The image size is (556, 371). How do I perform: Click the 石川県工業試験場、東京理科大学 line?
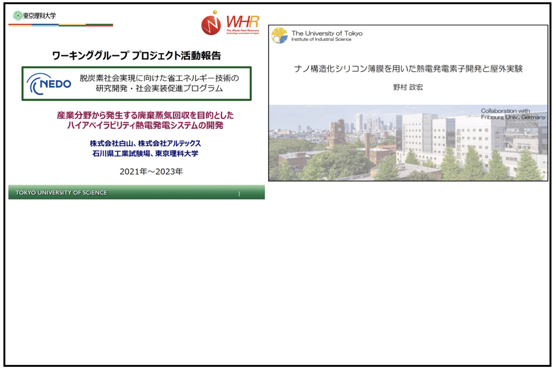tap(145, 153)
